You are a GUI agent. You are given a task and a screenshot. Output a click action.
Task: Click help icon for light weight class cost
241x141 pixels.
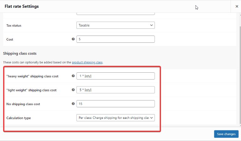73,90
